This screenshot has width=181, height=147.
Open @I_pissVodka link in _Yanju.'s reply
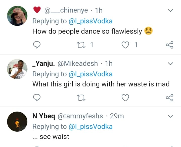pos(90,74)
